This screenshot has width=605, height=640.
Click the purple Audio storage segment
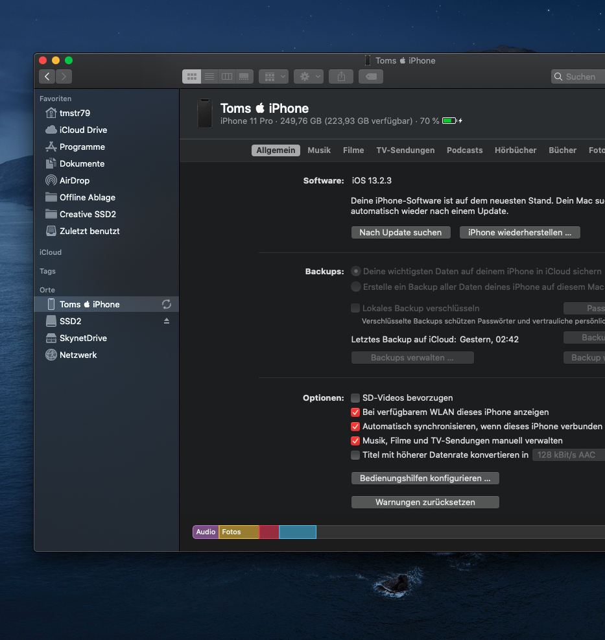206,532
